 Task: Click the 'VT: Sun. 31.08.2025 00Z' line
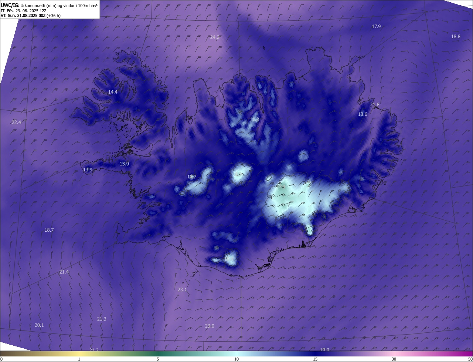[31, 16]
